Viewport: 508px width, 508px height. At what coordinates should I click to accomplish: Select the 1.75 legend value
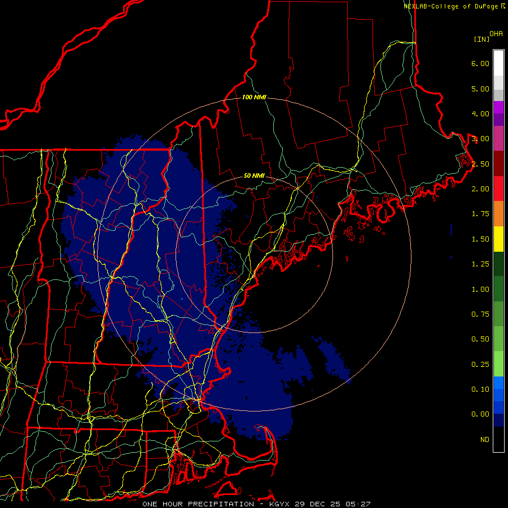(x=480, y=214)
